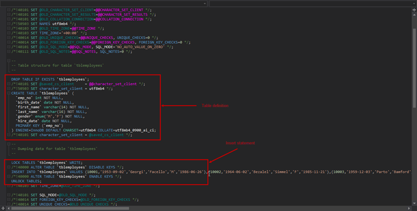Collapse the ENABLE KEYS comment line

coord(9,176)
